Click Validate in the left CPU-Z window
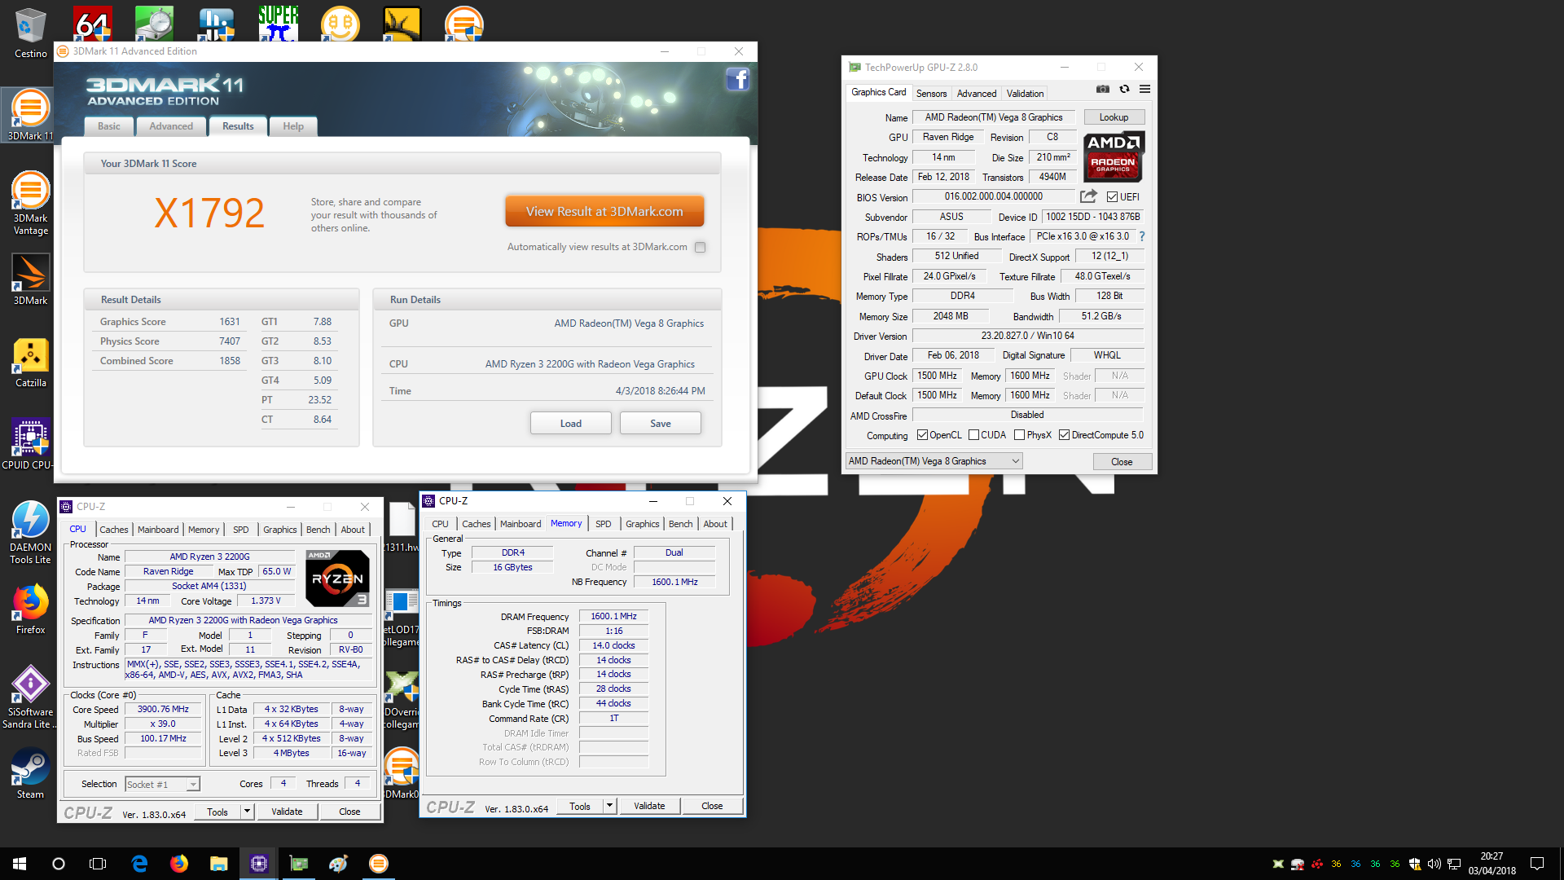Image resolution: width=1564 pixels, height=880 pixels. tap(287, 812)
